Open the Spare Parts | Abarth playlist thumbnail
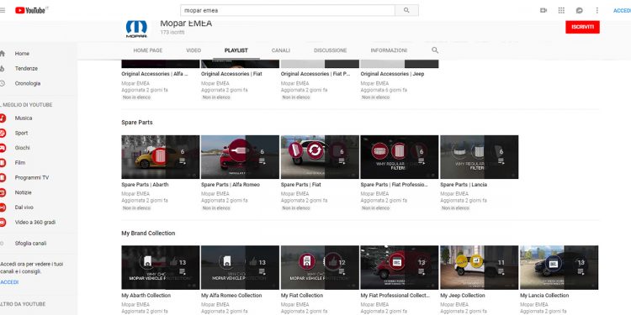This screenshot has width=631, height=315. pyautogui.click(x=161, y=157)
